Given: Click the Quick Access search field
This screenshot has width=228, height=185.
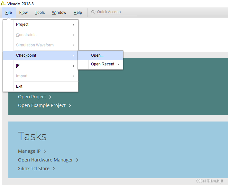Looking at the screenshot, I should point(114,12).
